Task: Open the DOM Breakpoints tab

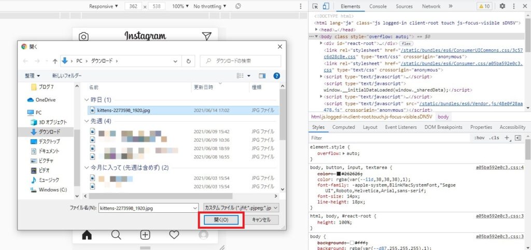Action: pyautogui.click(x=443, y=127)
